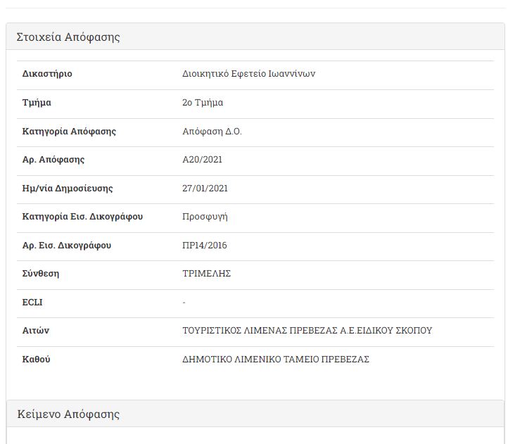Click the 'Αιτών' label
The image size is (508, 444).
click(36, 331)
